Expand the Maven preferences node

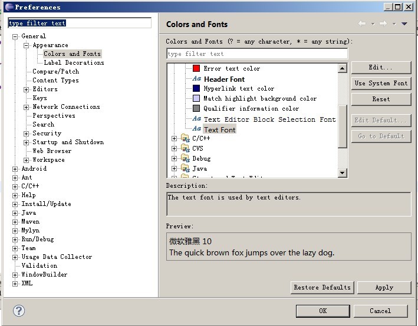(x=15, y=222)
